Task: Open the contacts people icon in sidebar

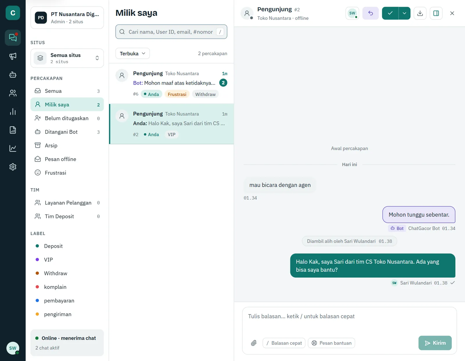Action: pos(13,93)
